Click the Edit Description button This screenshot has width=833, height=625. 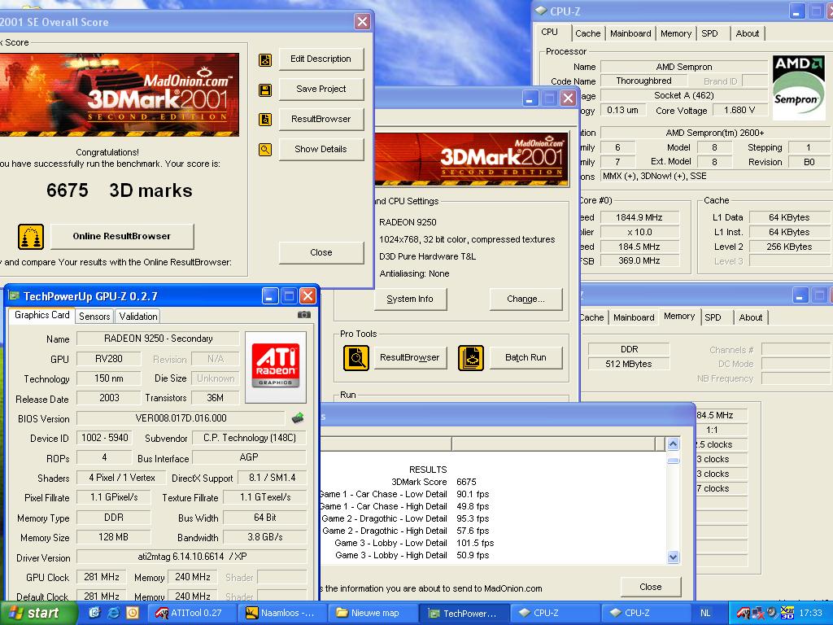[x=321, y=59]
